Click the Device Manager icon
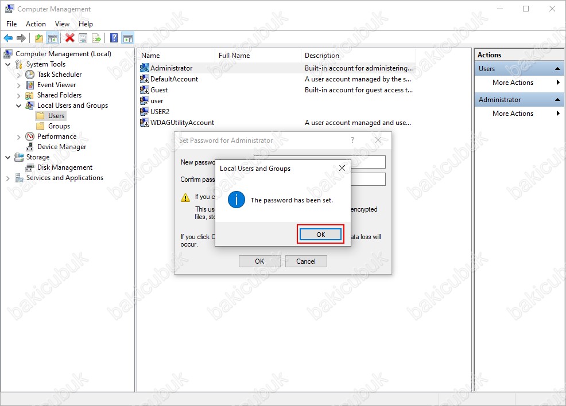 click(x=30, y=147)
